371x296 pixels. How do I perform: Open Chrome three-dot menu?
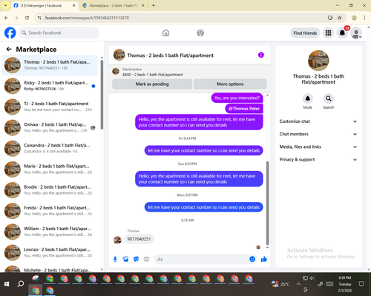(364, 18)
